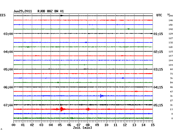Click the 05:15 UTC time label

[x=158, y=105]
